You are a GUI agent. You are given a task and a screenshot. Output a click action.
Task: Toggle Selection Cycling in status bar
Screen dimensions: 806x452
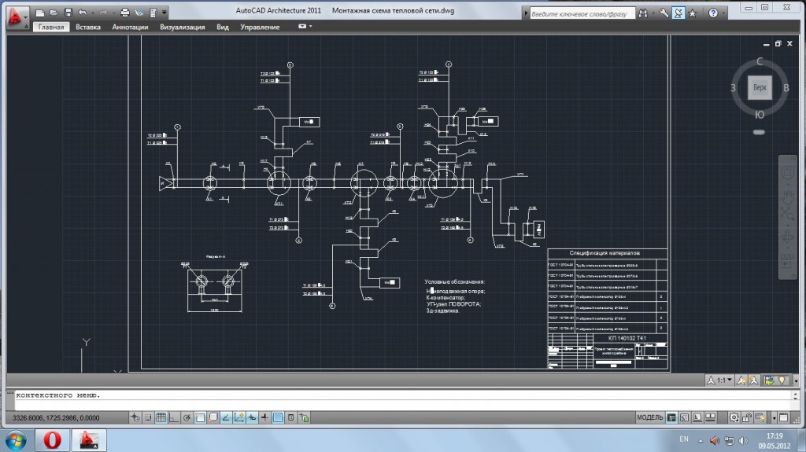[x=304, y=417]
